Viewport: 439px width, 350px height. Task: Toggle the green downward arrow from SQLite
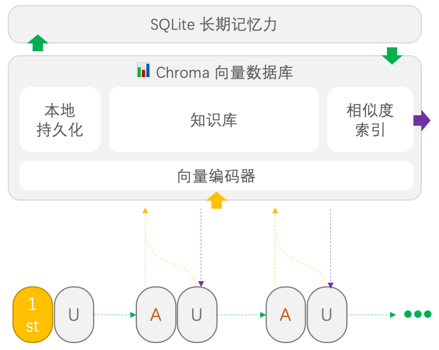[x=391, y=55]
